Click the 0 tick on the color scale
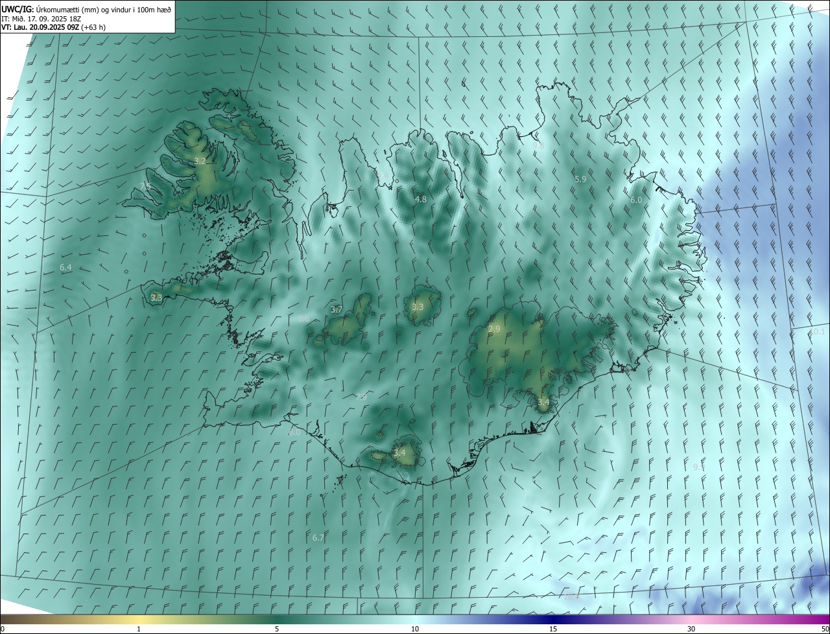Screen dimensions: 830x634 (x=3, y=629)
